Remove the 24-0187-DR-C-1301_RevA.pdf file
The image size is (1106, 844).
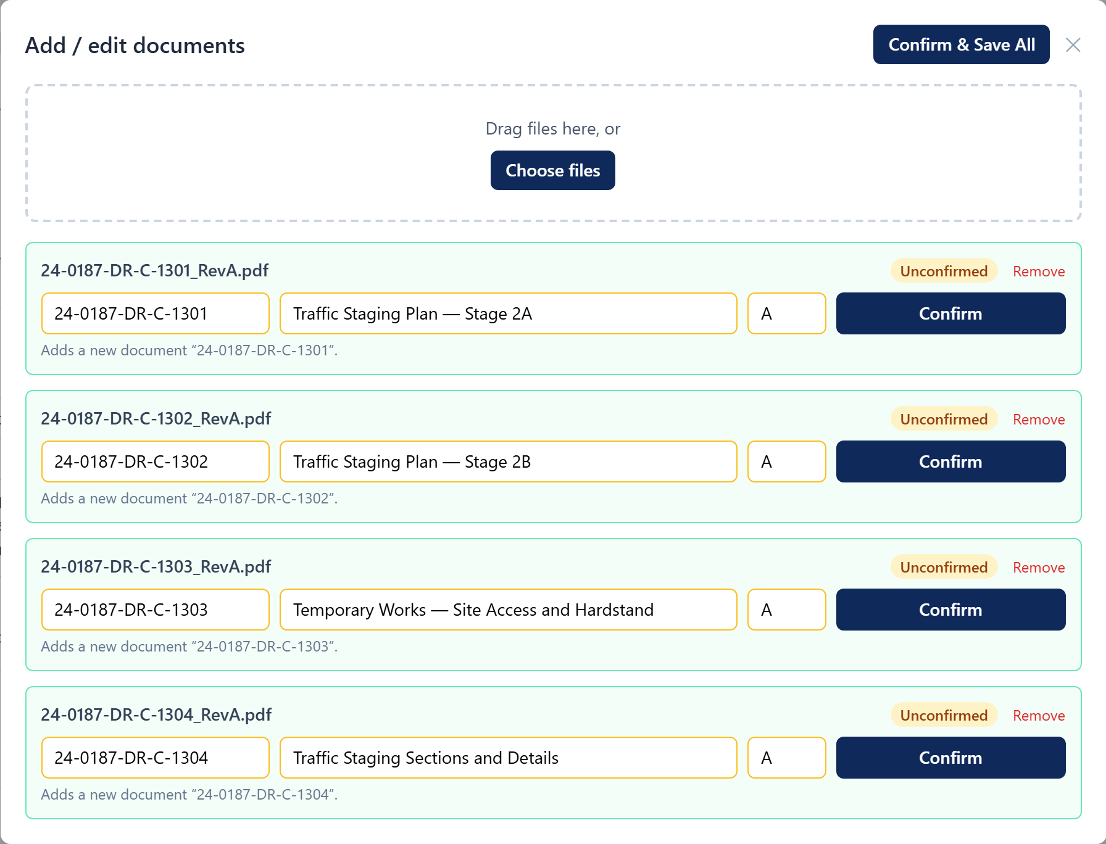(x=1039, y=271)
